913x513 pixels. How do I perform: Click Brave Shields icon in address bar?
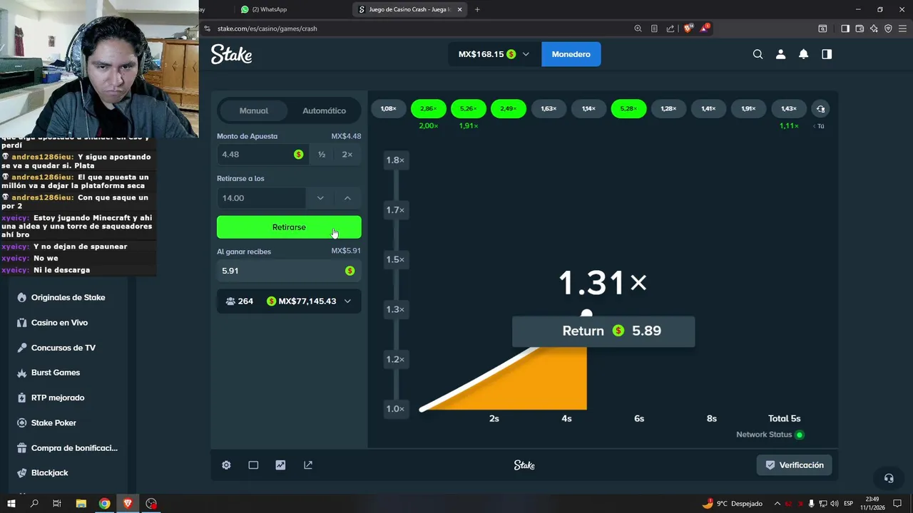click(688, 28)
